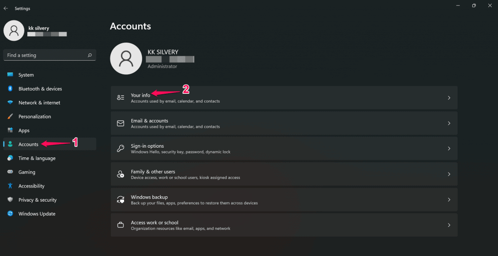Click the Email & accounts envelope icon
Image resolution: width=498 pixels, height=256 pixels.
(x=121, y=123)
